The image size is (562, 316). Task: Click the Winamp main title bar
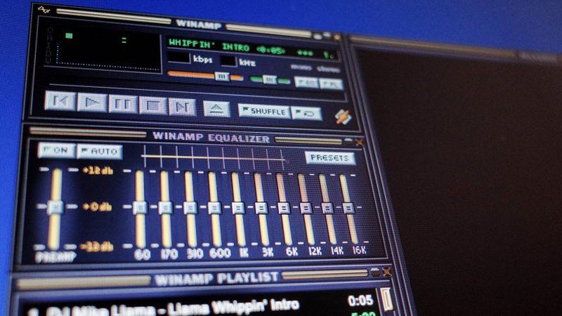[x=198, y=25]
